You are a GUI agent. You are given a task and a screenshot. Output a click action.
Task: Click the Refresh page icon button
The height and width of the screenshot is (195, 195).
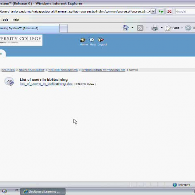click(x=161, y=11)
